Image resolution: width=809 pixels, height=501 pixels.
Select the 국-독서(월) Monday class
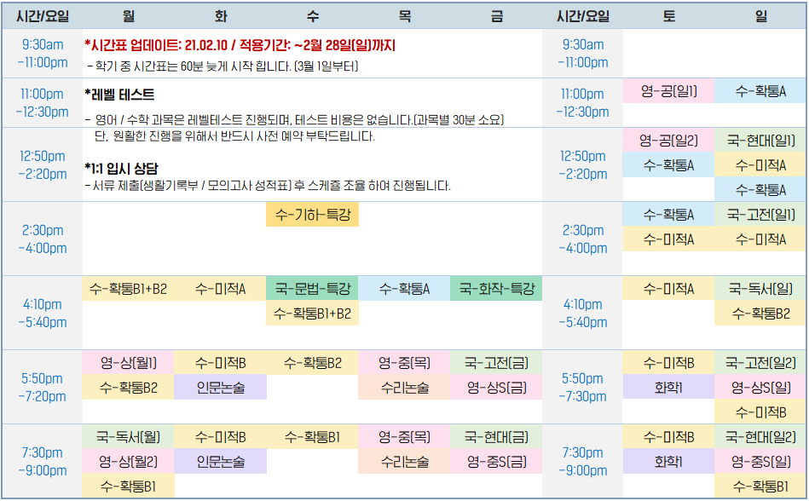point(128,437)
